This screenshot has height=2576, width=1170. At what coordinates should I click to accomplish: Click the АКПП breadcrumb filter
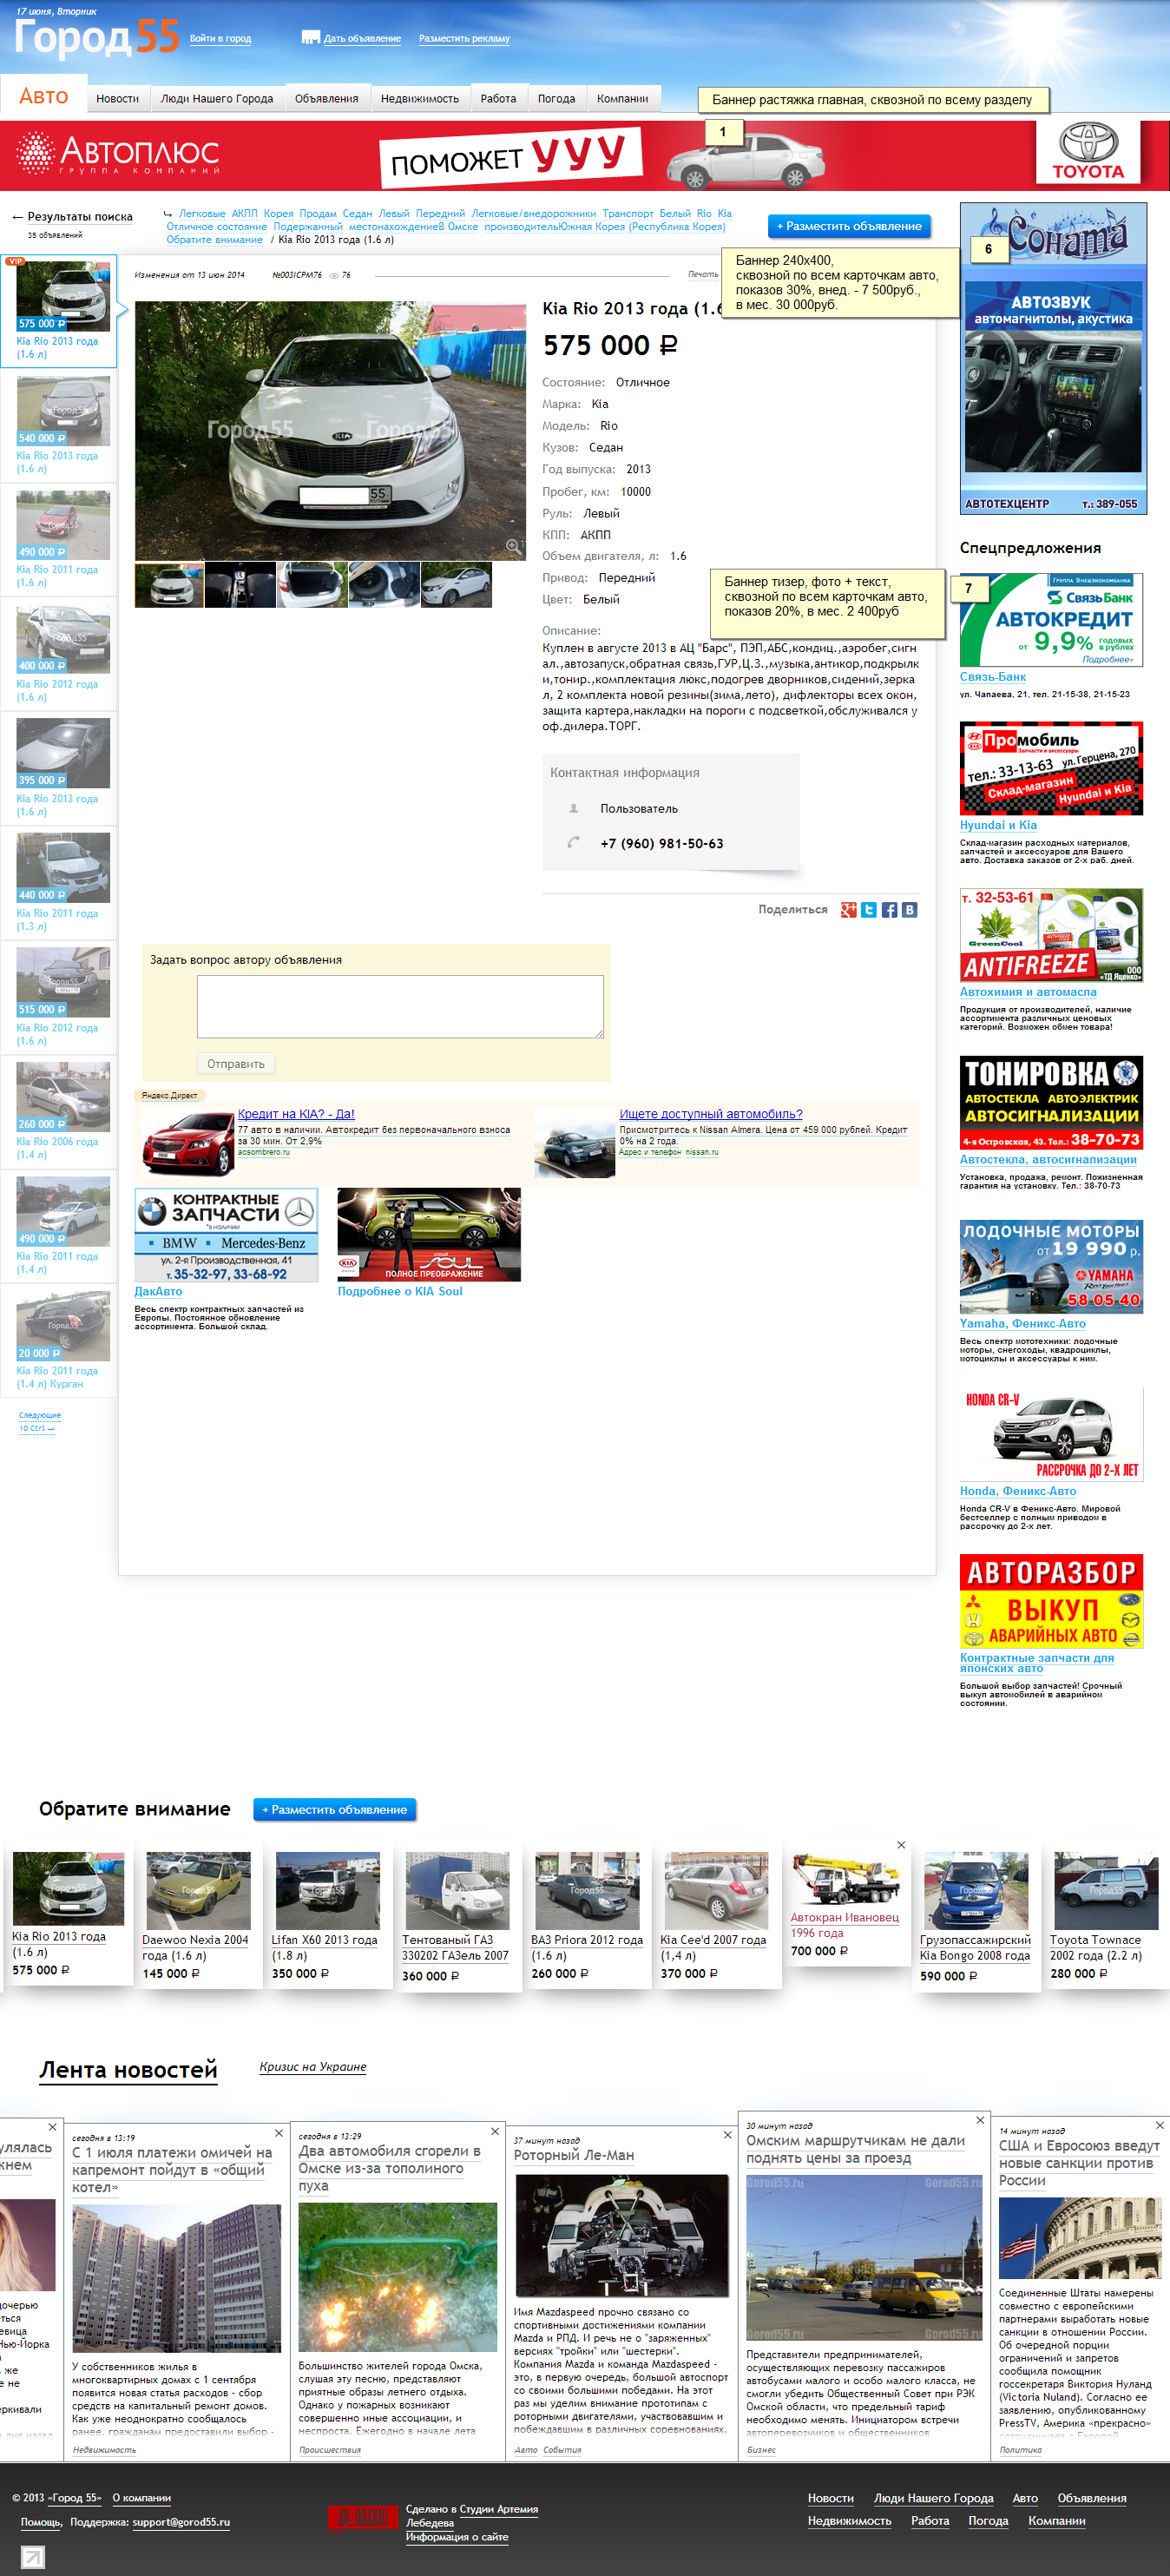tap(245, 213)
